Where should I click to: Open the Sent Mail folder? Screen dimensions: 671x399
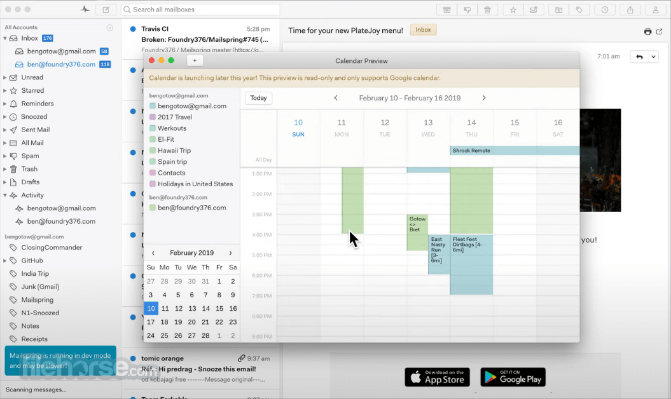(x=36, y=130)
